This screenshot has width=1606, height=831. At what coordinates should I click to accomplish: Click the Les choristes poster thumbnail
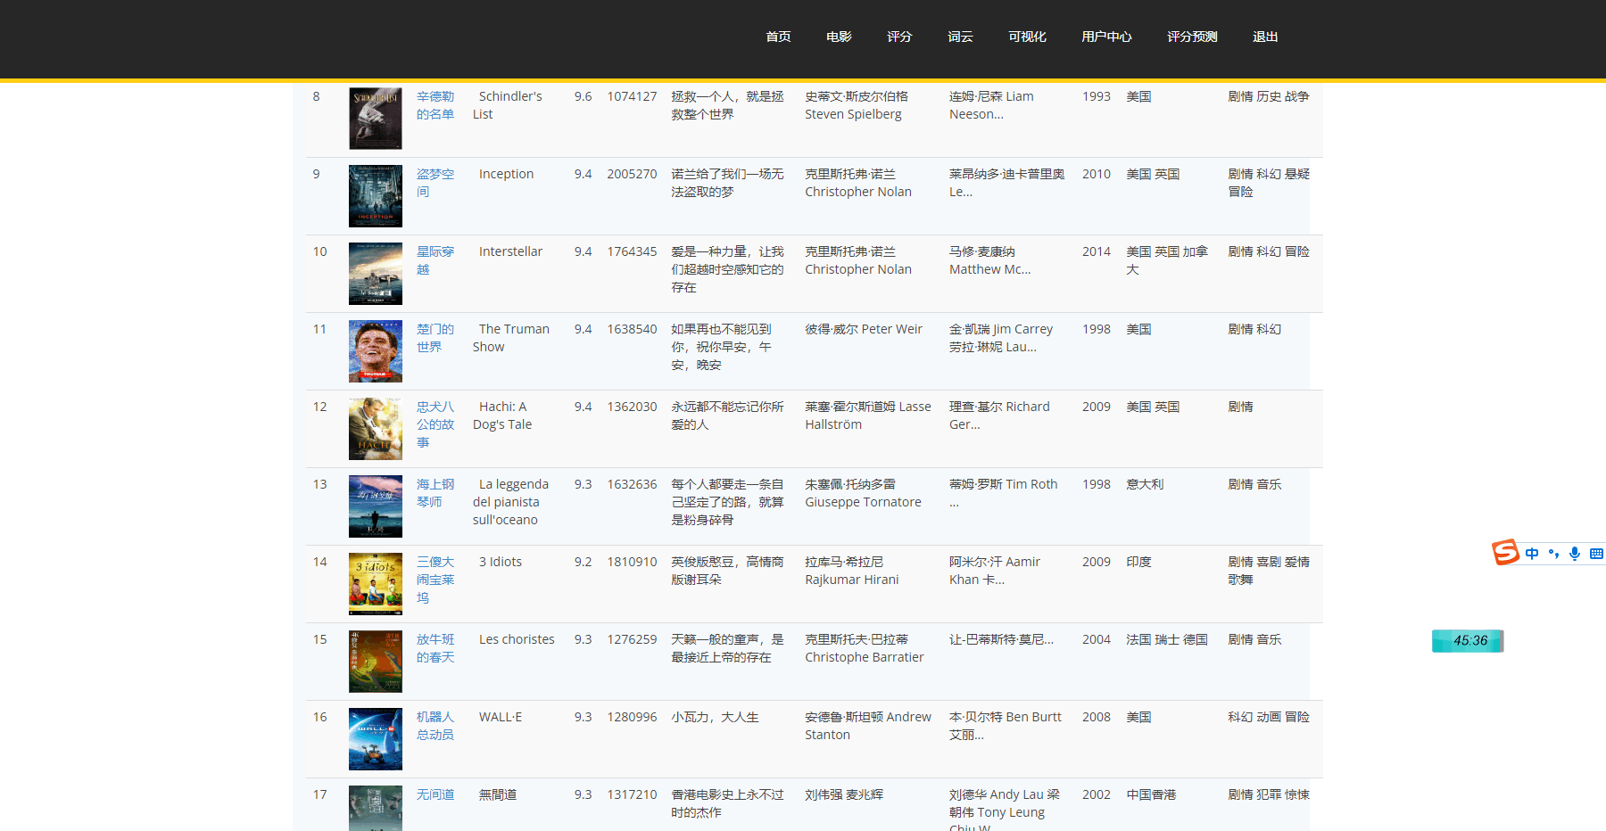(375, 661)
